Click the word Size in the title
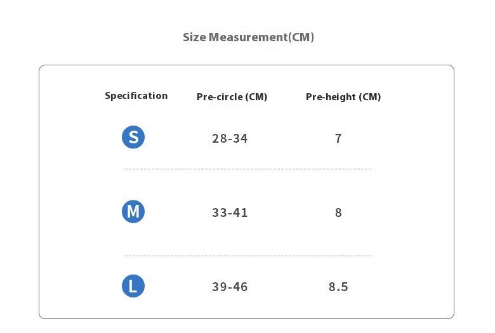 point(194,37)
